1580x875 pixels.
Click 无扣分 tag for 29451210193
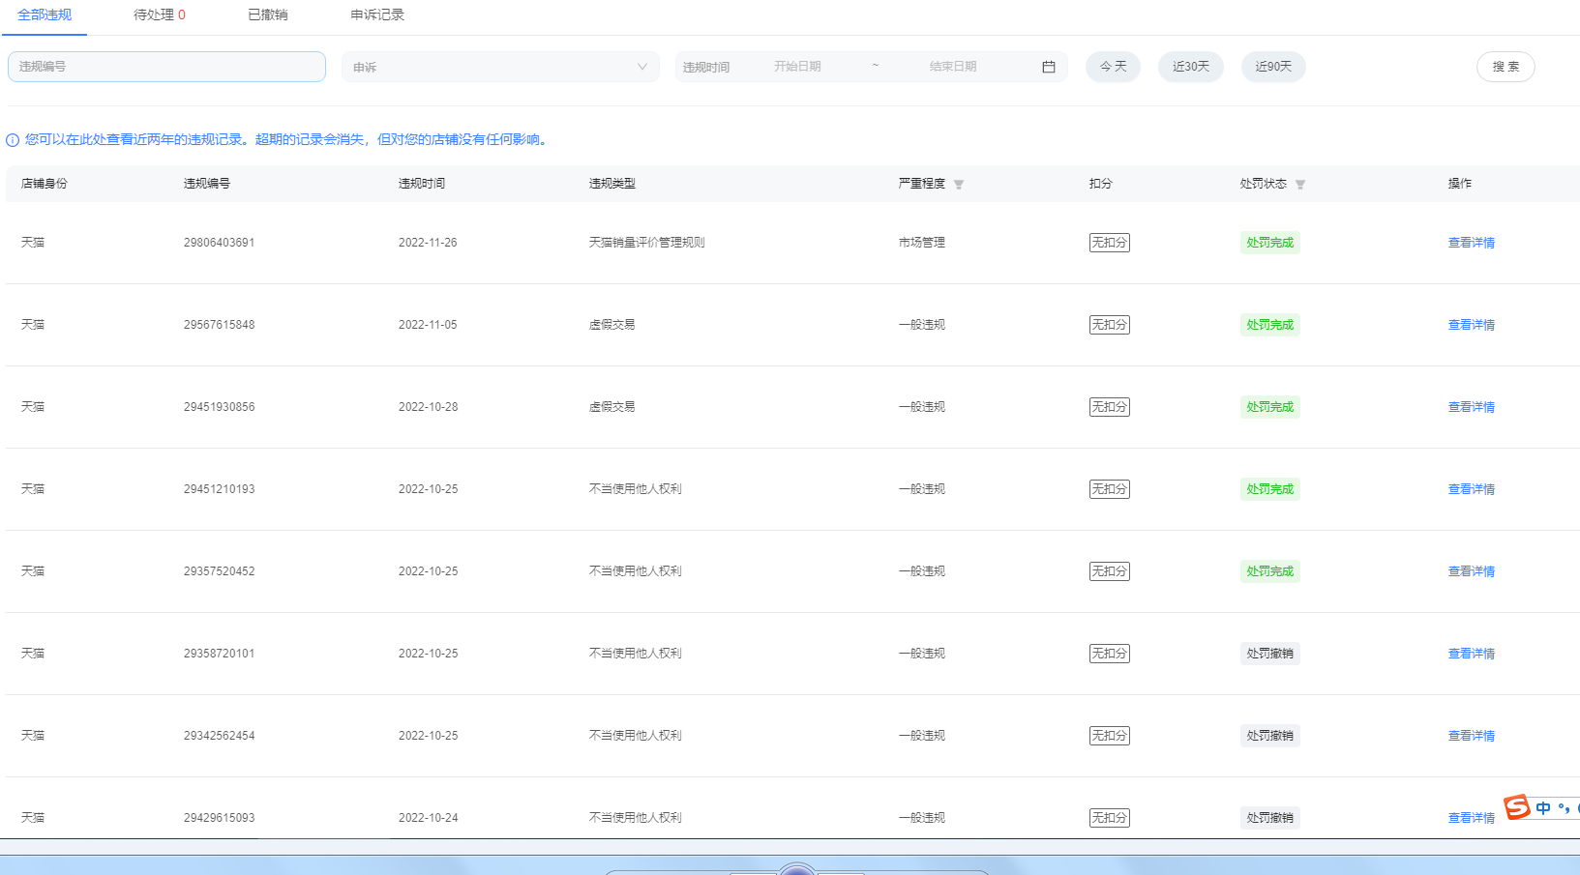[x=1110, y=489]
